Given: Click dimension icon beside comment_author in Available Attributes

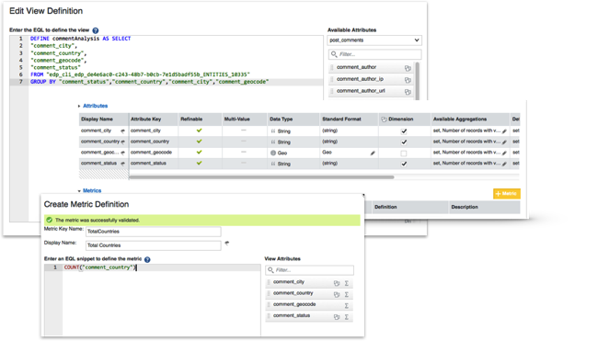Looking at the screenshot, I should click(408, 68).
